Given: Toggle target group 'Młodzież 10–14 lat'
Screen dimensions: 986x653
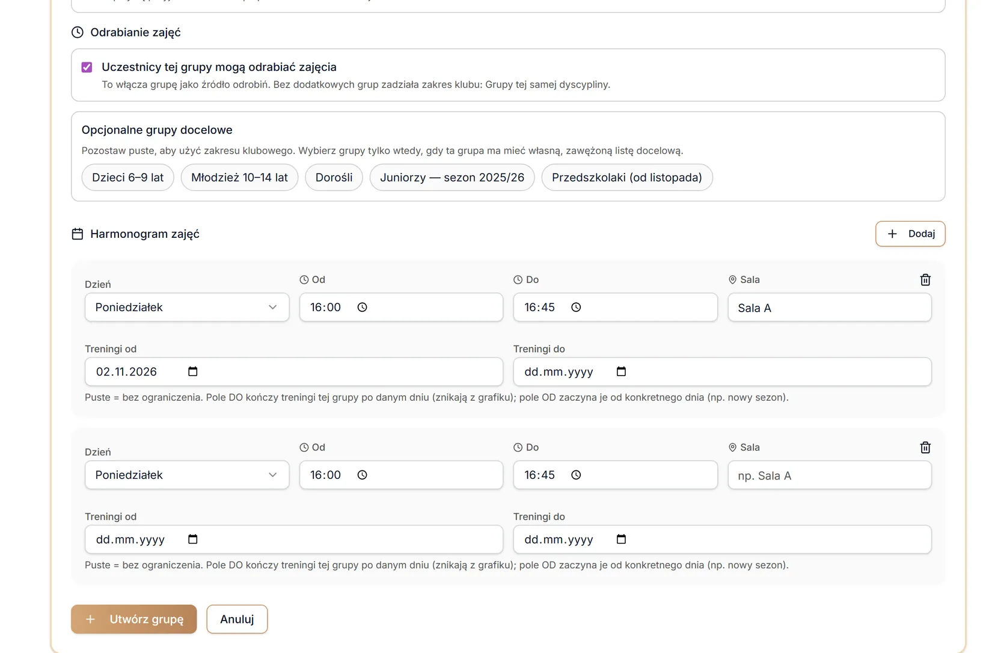Looking at the screenshot, I should click(x=239, y=177).
